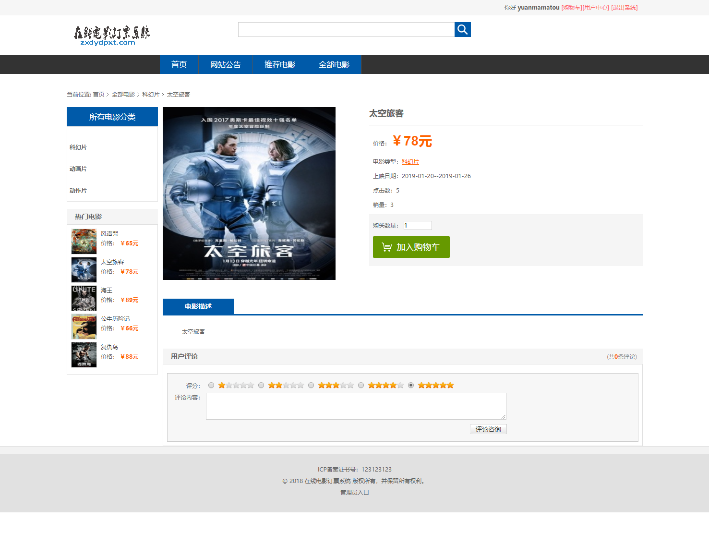
Task: Open the 海王 movie thumbnail
Action: pyautogui.click(x=84, y=298)
